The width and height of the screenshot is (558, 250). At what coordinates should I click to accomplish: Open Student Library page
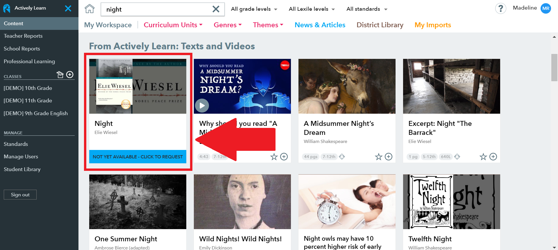pos(22,169)
